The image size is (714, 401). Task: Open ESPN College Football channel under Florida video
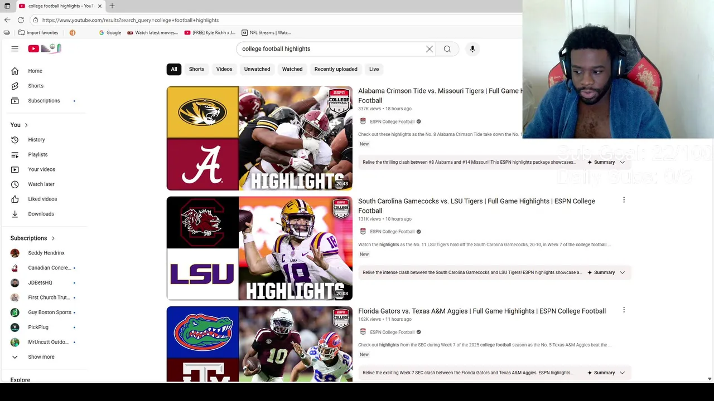(392, 332)
